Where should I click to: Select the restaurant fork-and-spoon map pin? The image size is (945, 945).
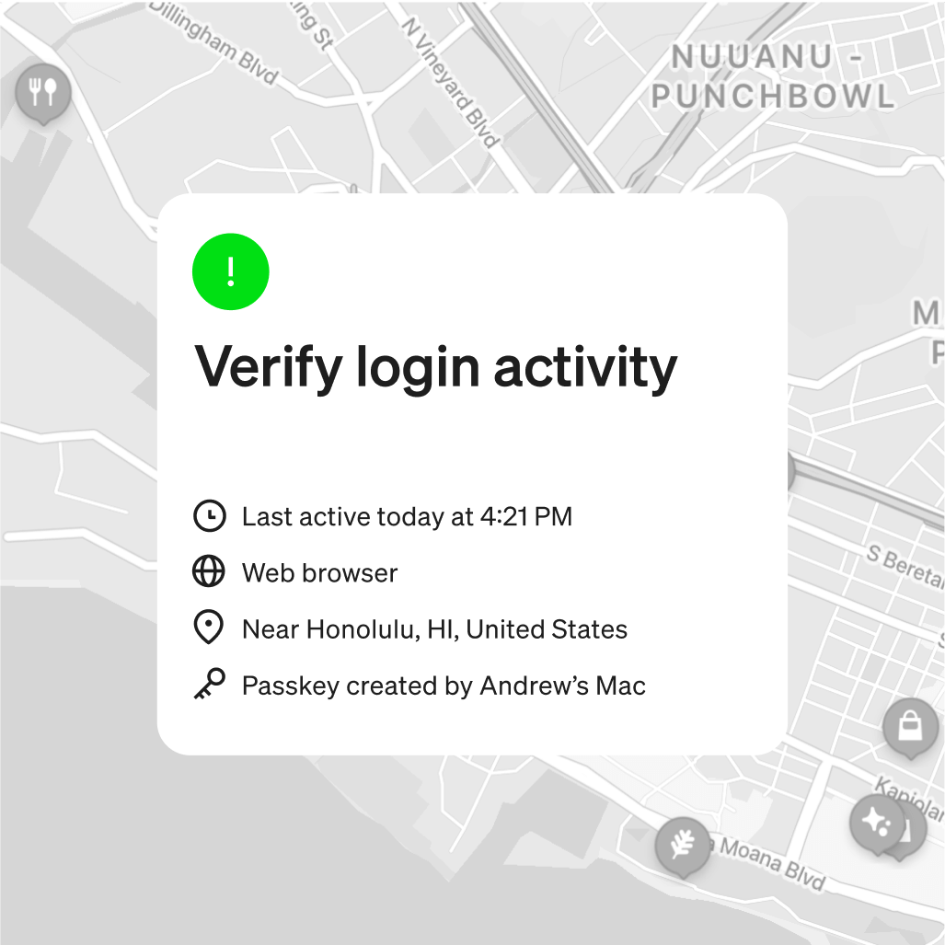(x=43, y=94)
